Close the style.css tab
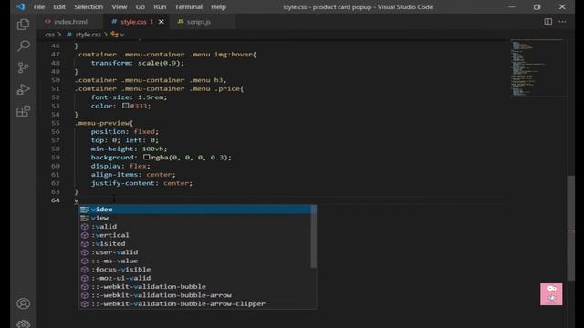Image resolution: width=584 pixels, height=328 pixels. click(162, 22)
